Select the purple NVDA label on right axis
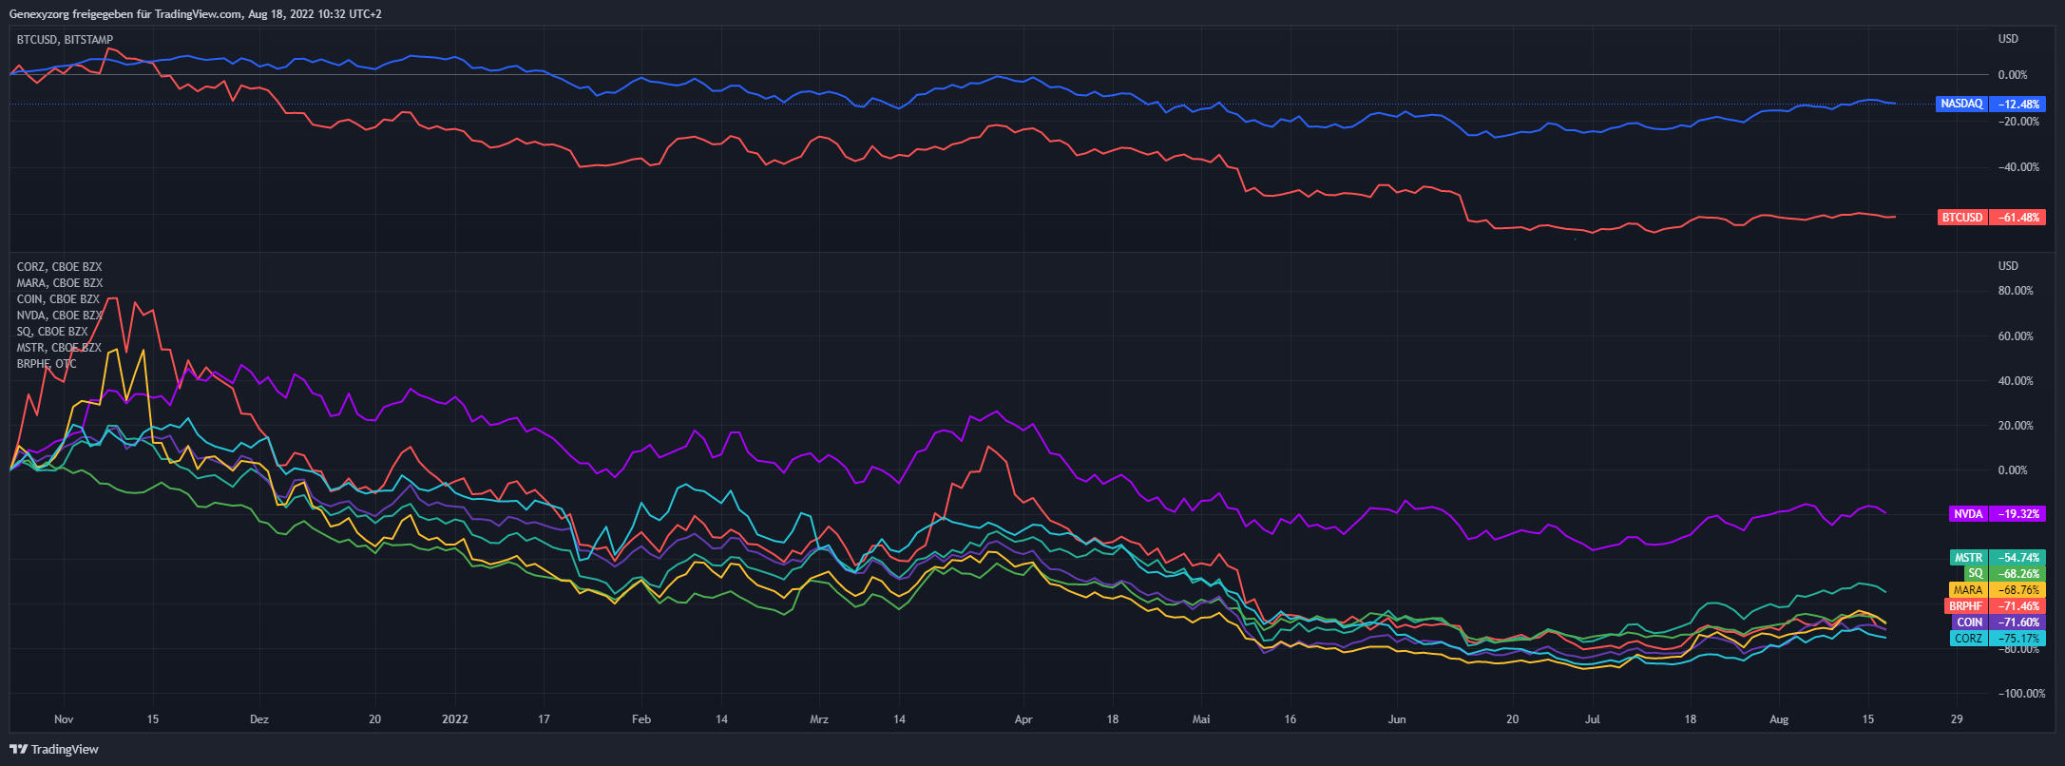Image resolution: width=2065 pixels, height=766 pixels. tap(1967, 514)
